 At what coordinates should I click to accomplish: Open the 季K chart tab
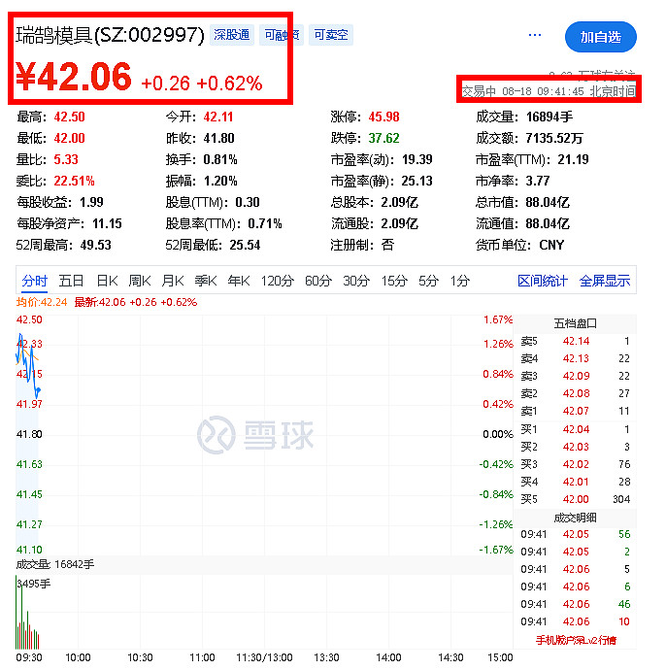(x=206, y=281)
